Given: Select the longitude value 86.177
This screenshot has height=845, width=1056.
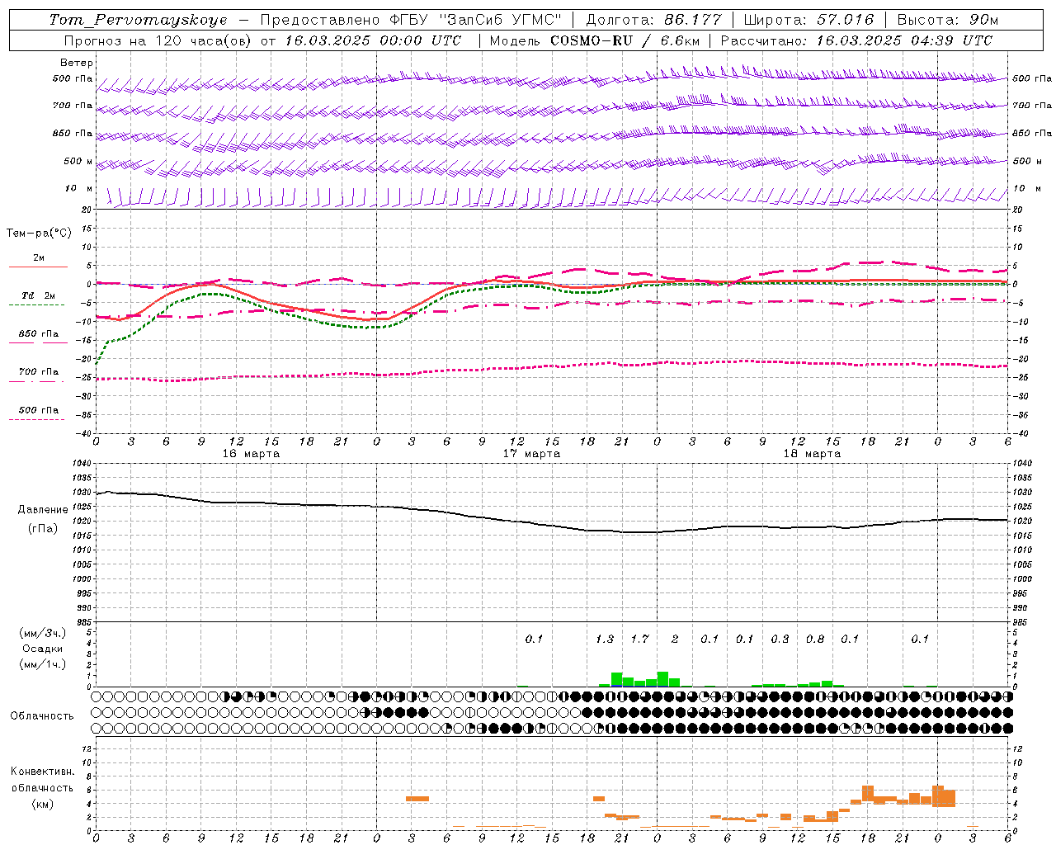Looking at the screenshot, I should pos(693,20).
